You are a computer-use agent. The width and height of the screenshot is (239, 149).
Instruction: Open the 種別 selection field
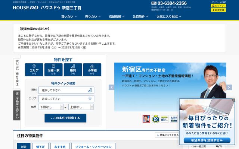pyautogui.click(x=66, y=90)
